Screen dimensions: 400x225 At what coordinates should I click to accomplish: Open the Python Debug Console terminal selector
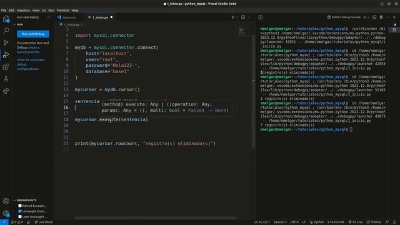pyautogui.click(x=344, y=17)
